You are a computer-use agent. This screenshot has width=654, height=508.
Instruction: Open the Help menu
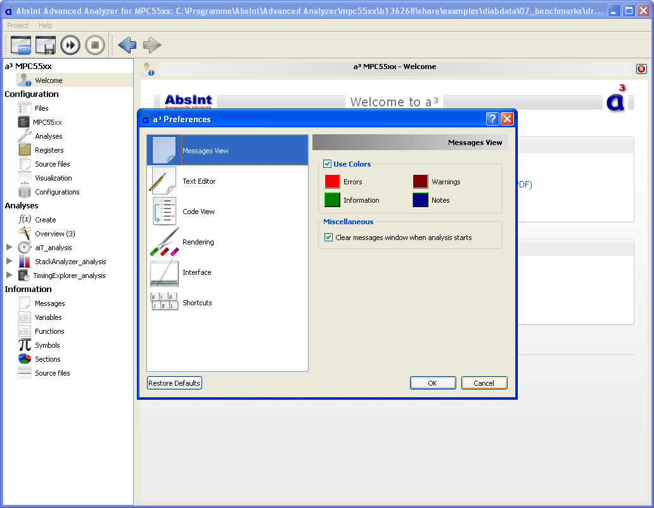[46, 25]
